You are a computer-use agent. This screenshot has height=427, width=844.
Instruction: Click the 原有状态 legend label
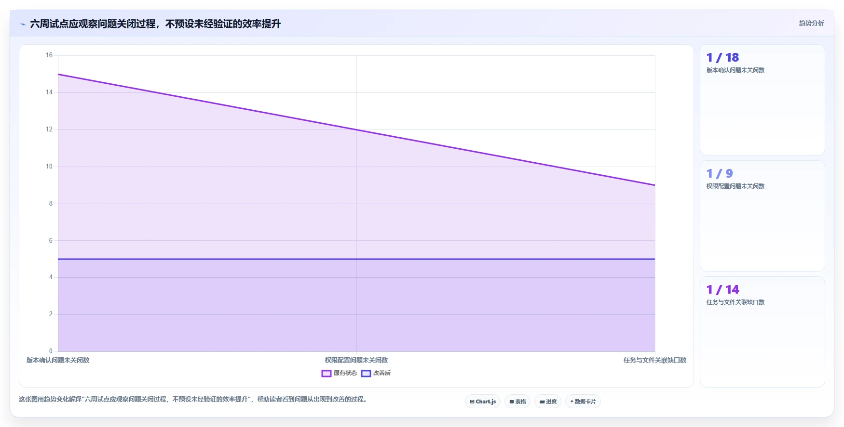345,373
